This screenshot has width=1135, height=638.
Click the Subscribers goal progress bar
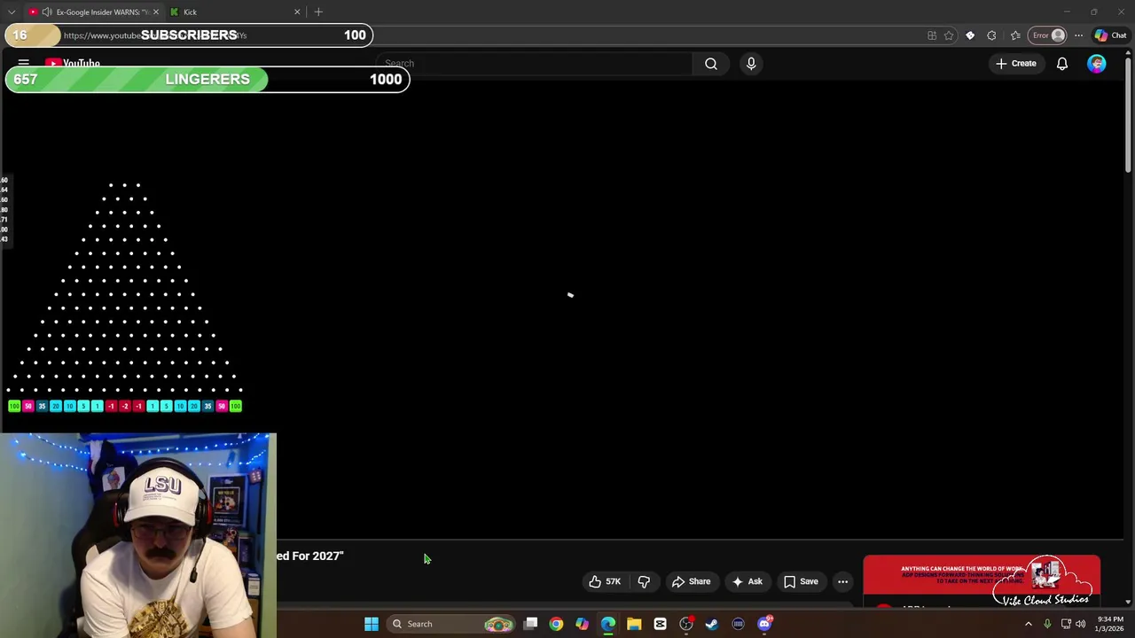189,35
